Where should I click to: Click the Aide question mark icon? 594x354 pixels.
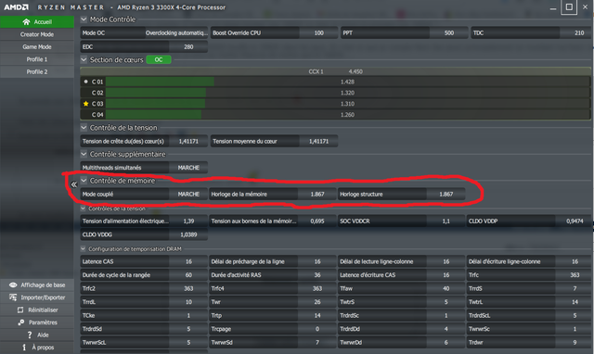pyautogui.click(x=30, y=335)
